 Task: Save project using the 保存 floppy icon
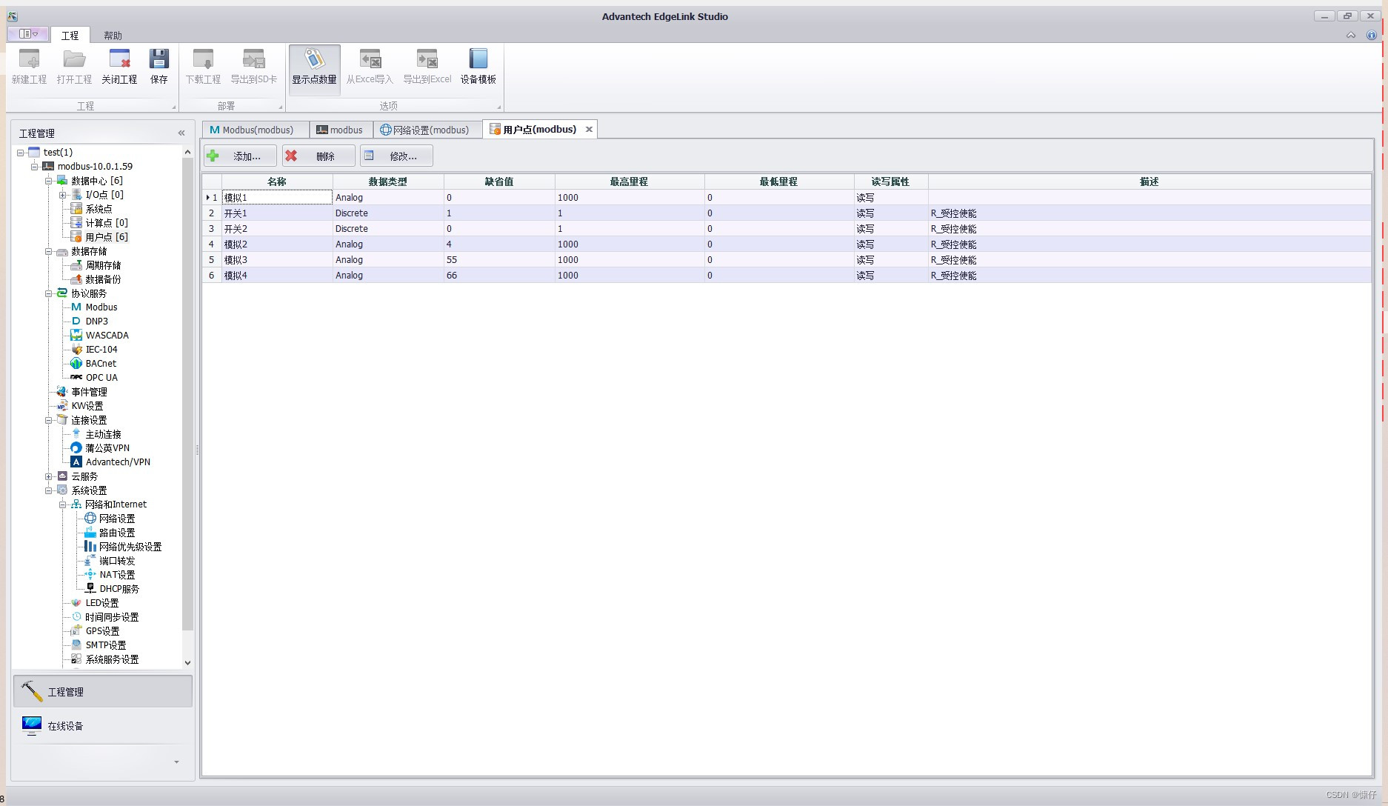click(159, 67)
